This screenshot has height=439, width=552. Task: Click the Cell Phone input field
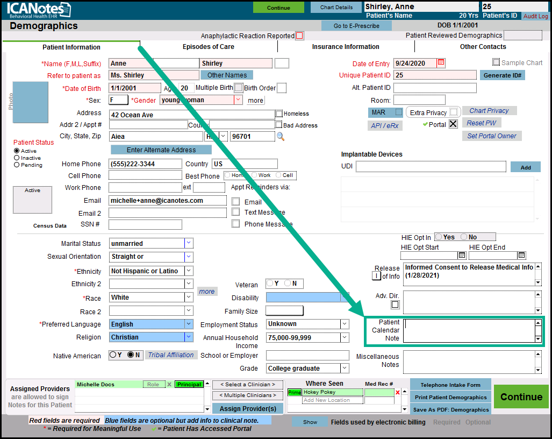coord(145,175)
